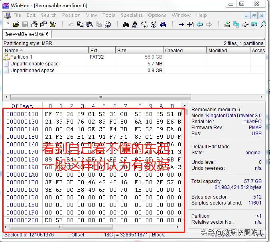
Task: Click the Offset 18C status field
Action: (92, 235)
